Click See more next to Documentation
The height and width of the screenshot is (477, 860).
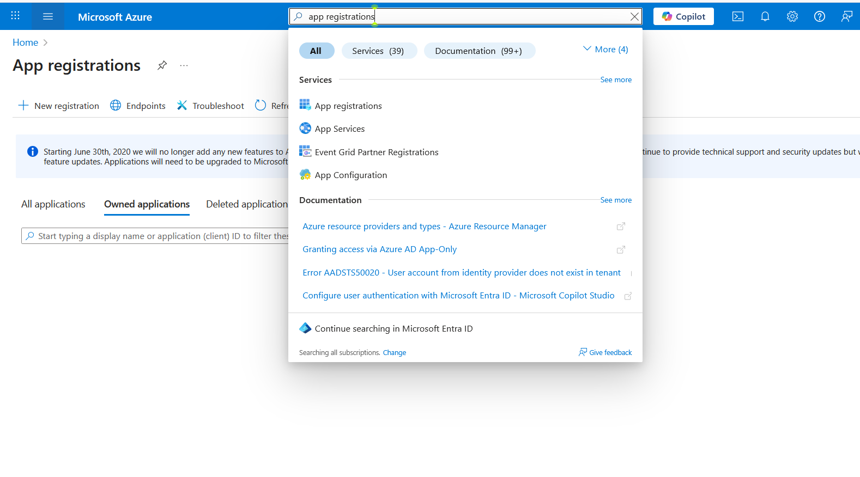click(x=616, y=200)
